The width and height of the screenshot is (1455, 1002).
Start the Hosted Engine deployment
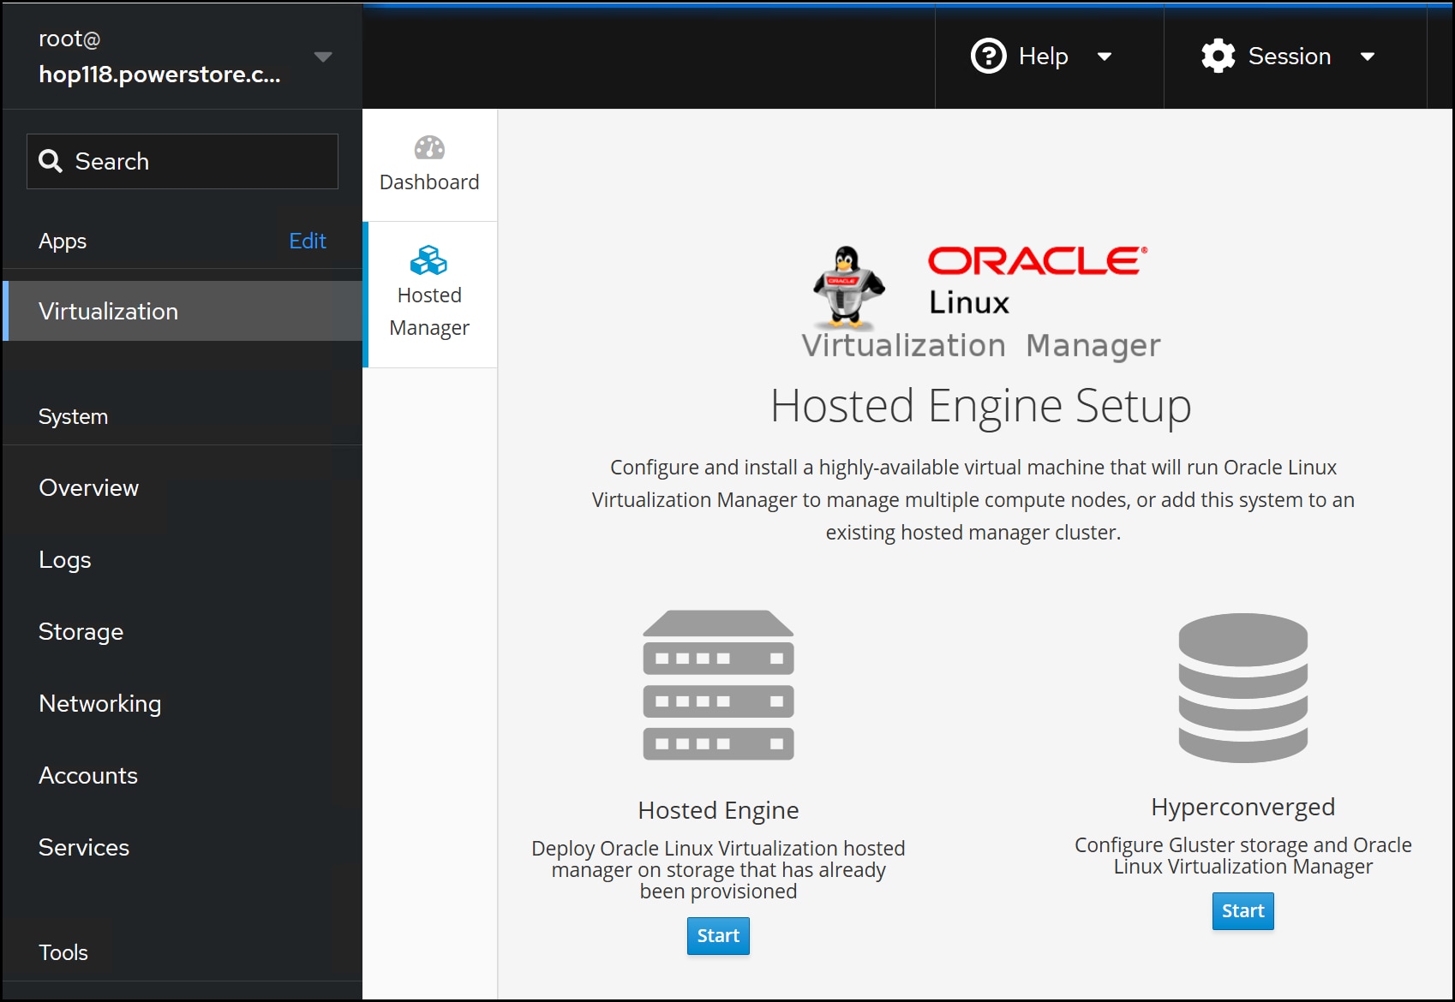point(718,936)
